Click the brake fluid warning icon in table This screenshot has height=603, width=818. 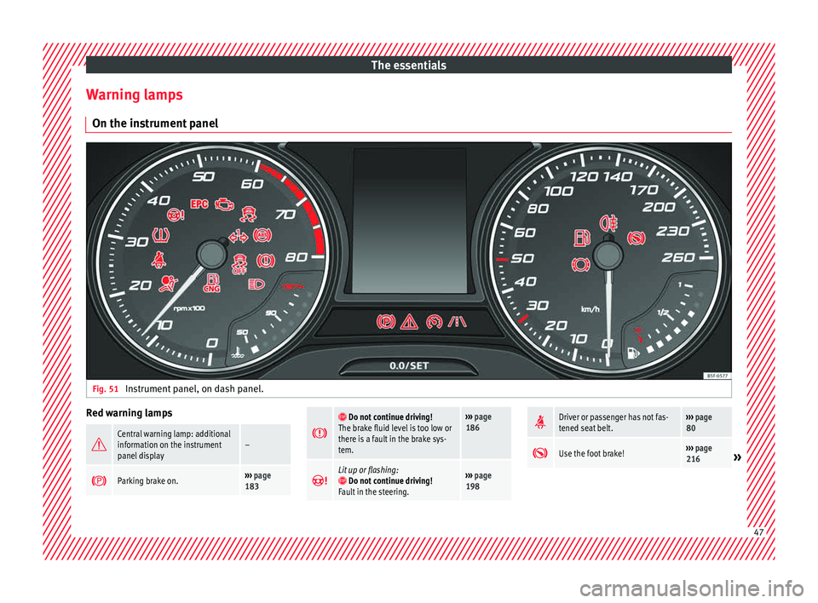(x=320, y=433)
